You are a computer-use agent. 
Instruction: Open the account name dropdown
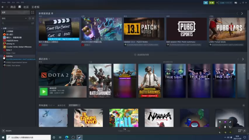coord(226,3)
